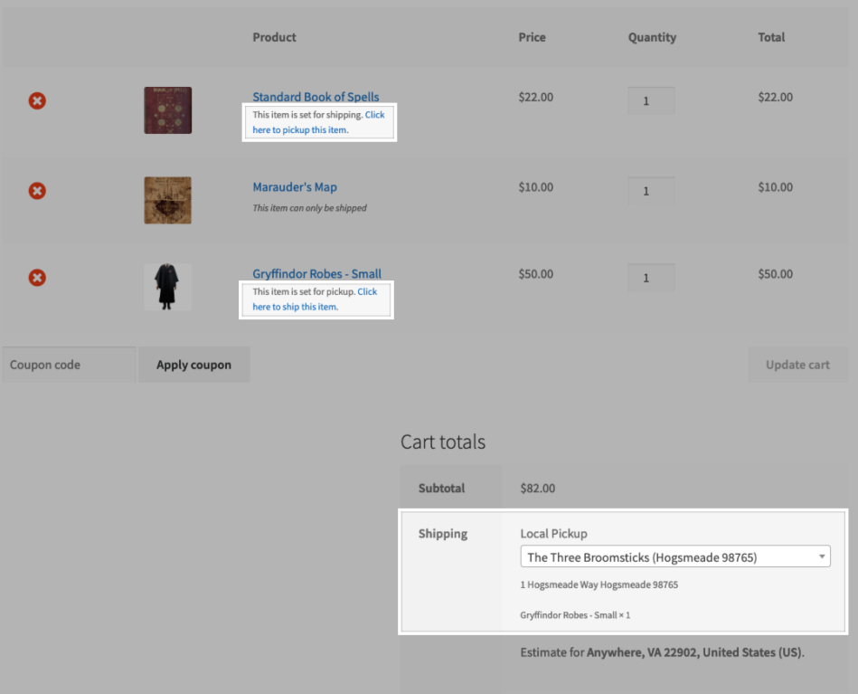Image resolution: width=858 pixels, height=694 pixels.
Task: Edit quantity for Gryffindor Robes - Small
Action: point(651,278)
